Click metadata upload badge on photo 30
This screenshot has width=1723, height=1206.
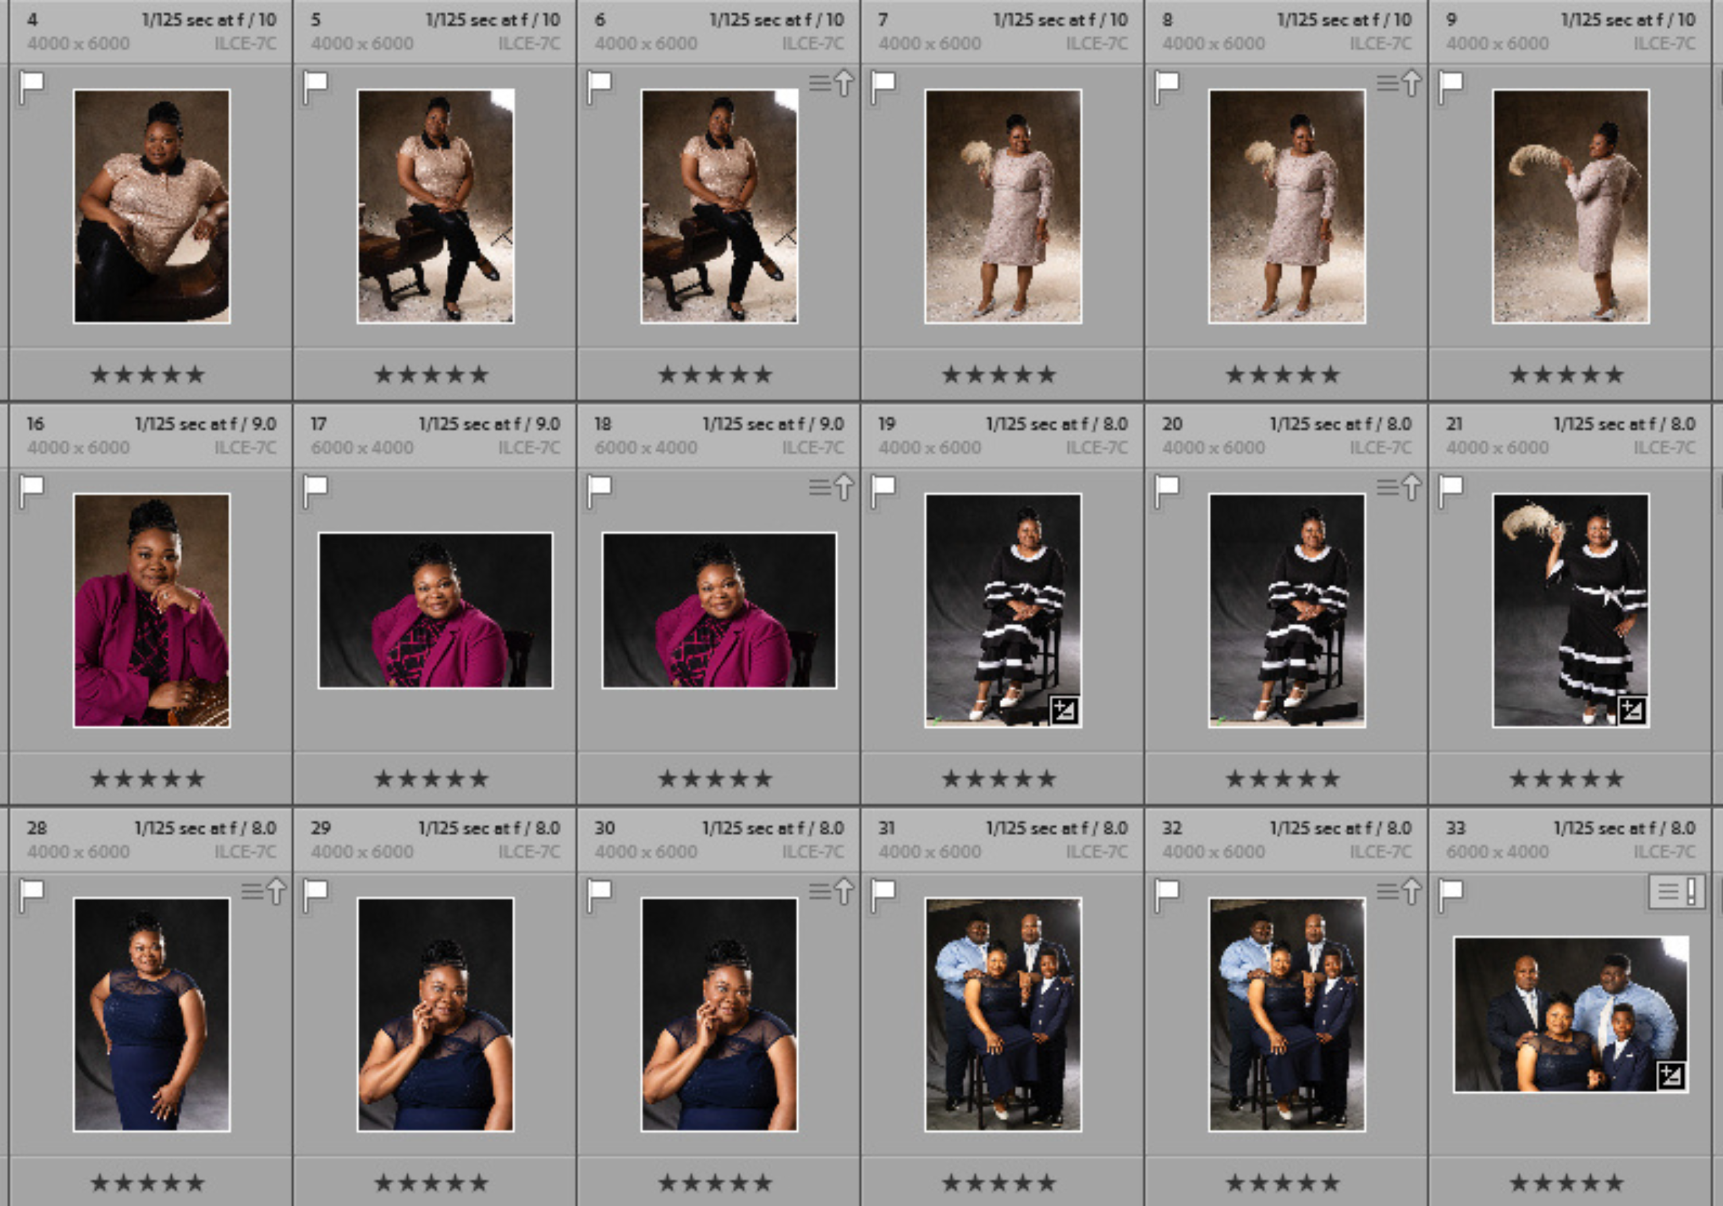click(832, 891)
